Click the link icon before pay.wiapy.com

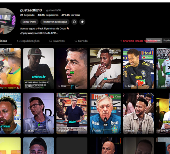point(21,33)
